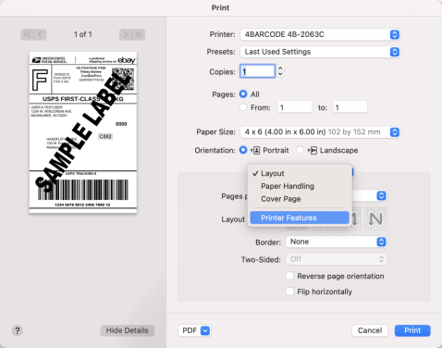Open the Pages per Sheet dropdown arrows
442x348 pixels.
click(x=381, y=195)
